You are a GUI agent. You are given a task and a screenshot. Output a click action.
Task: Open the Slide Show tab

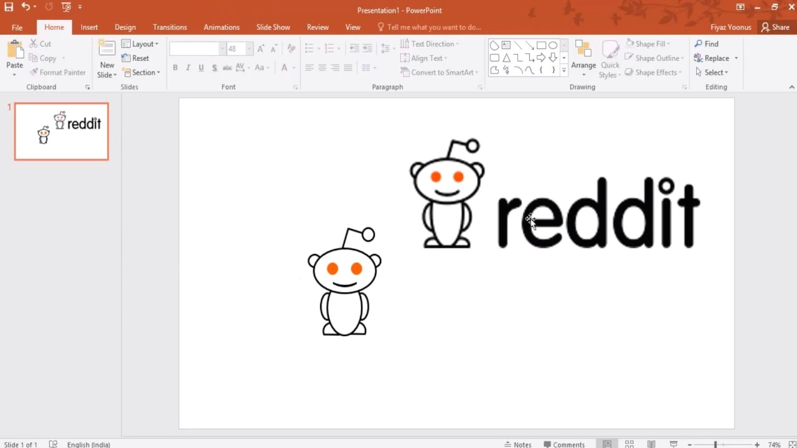[273, 27]
